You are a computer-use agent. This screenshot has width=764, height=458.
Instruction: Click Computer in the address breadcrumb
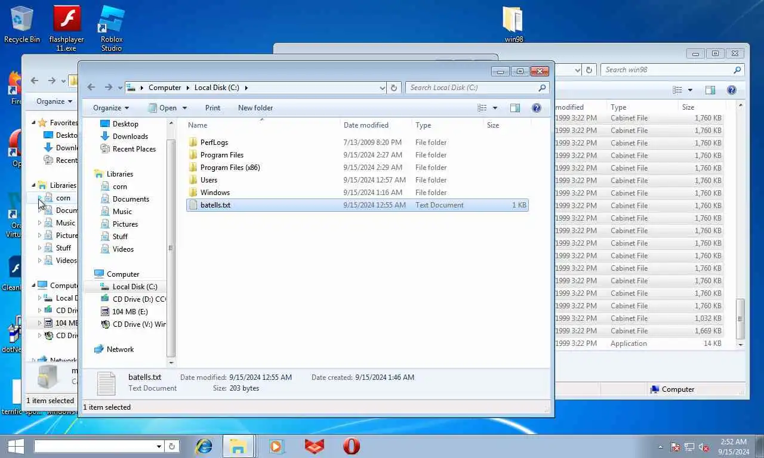pyautogui.click(x=165, y=88)
